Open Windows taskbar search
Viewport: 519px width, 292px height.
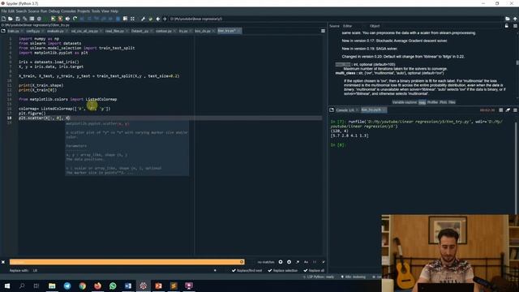point(22,286)
